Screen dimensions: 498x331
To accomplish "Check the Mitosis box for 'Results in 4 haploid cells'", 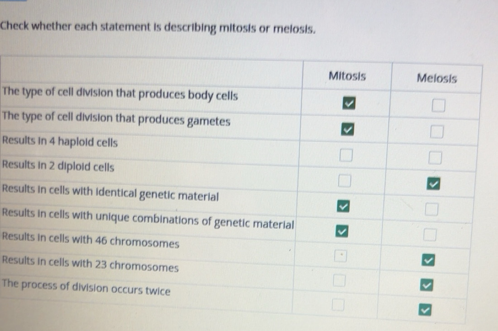I will (346, 156).
